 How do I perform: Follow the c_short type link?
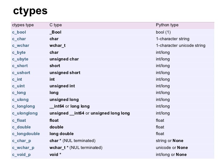pos(20,66)
